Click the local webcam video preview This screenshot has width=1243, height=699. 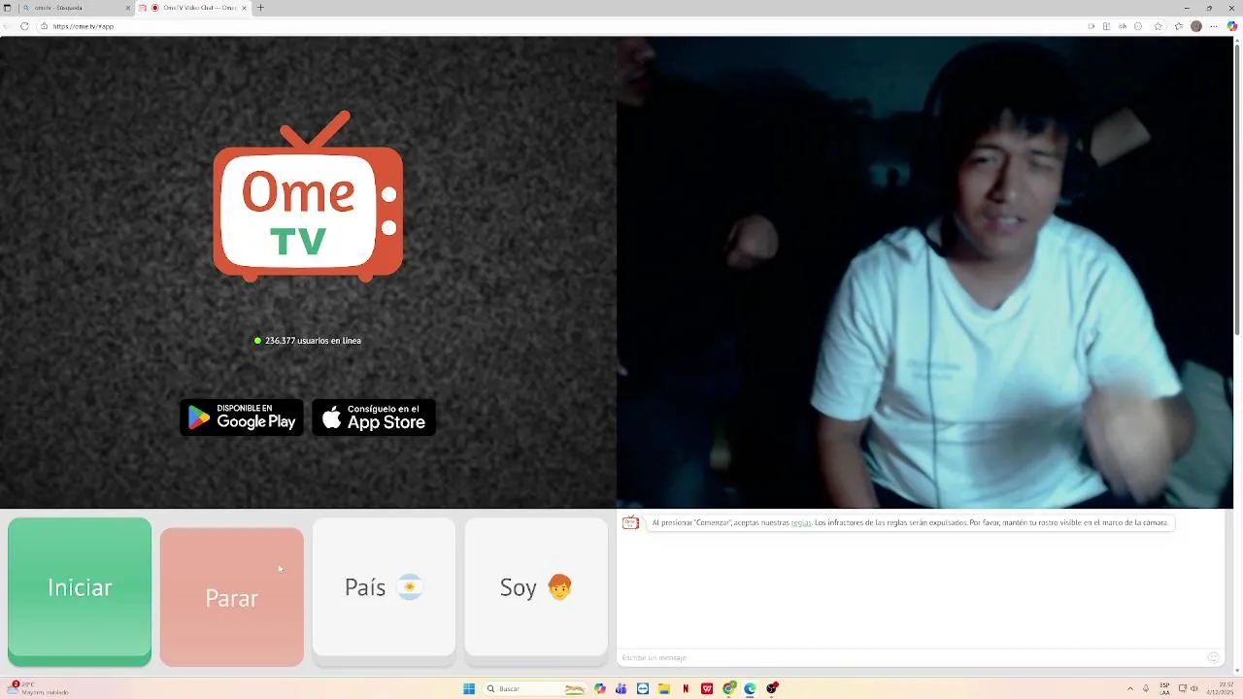[x=924, y=272]
